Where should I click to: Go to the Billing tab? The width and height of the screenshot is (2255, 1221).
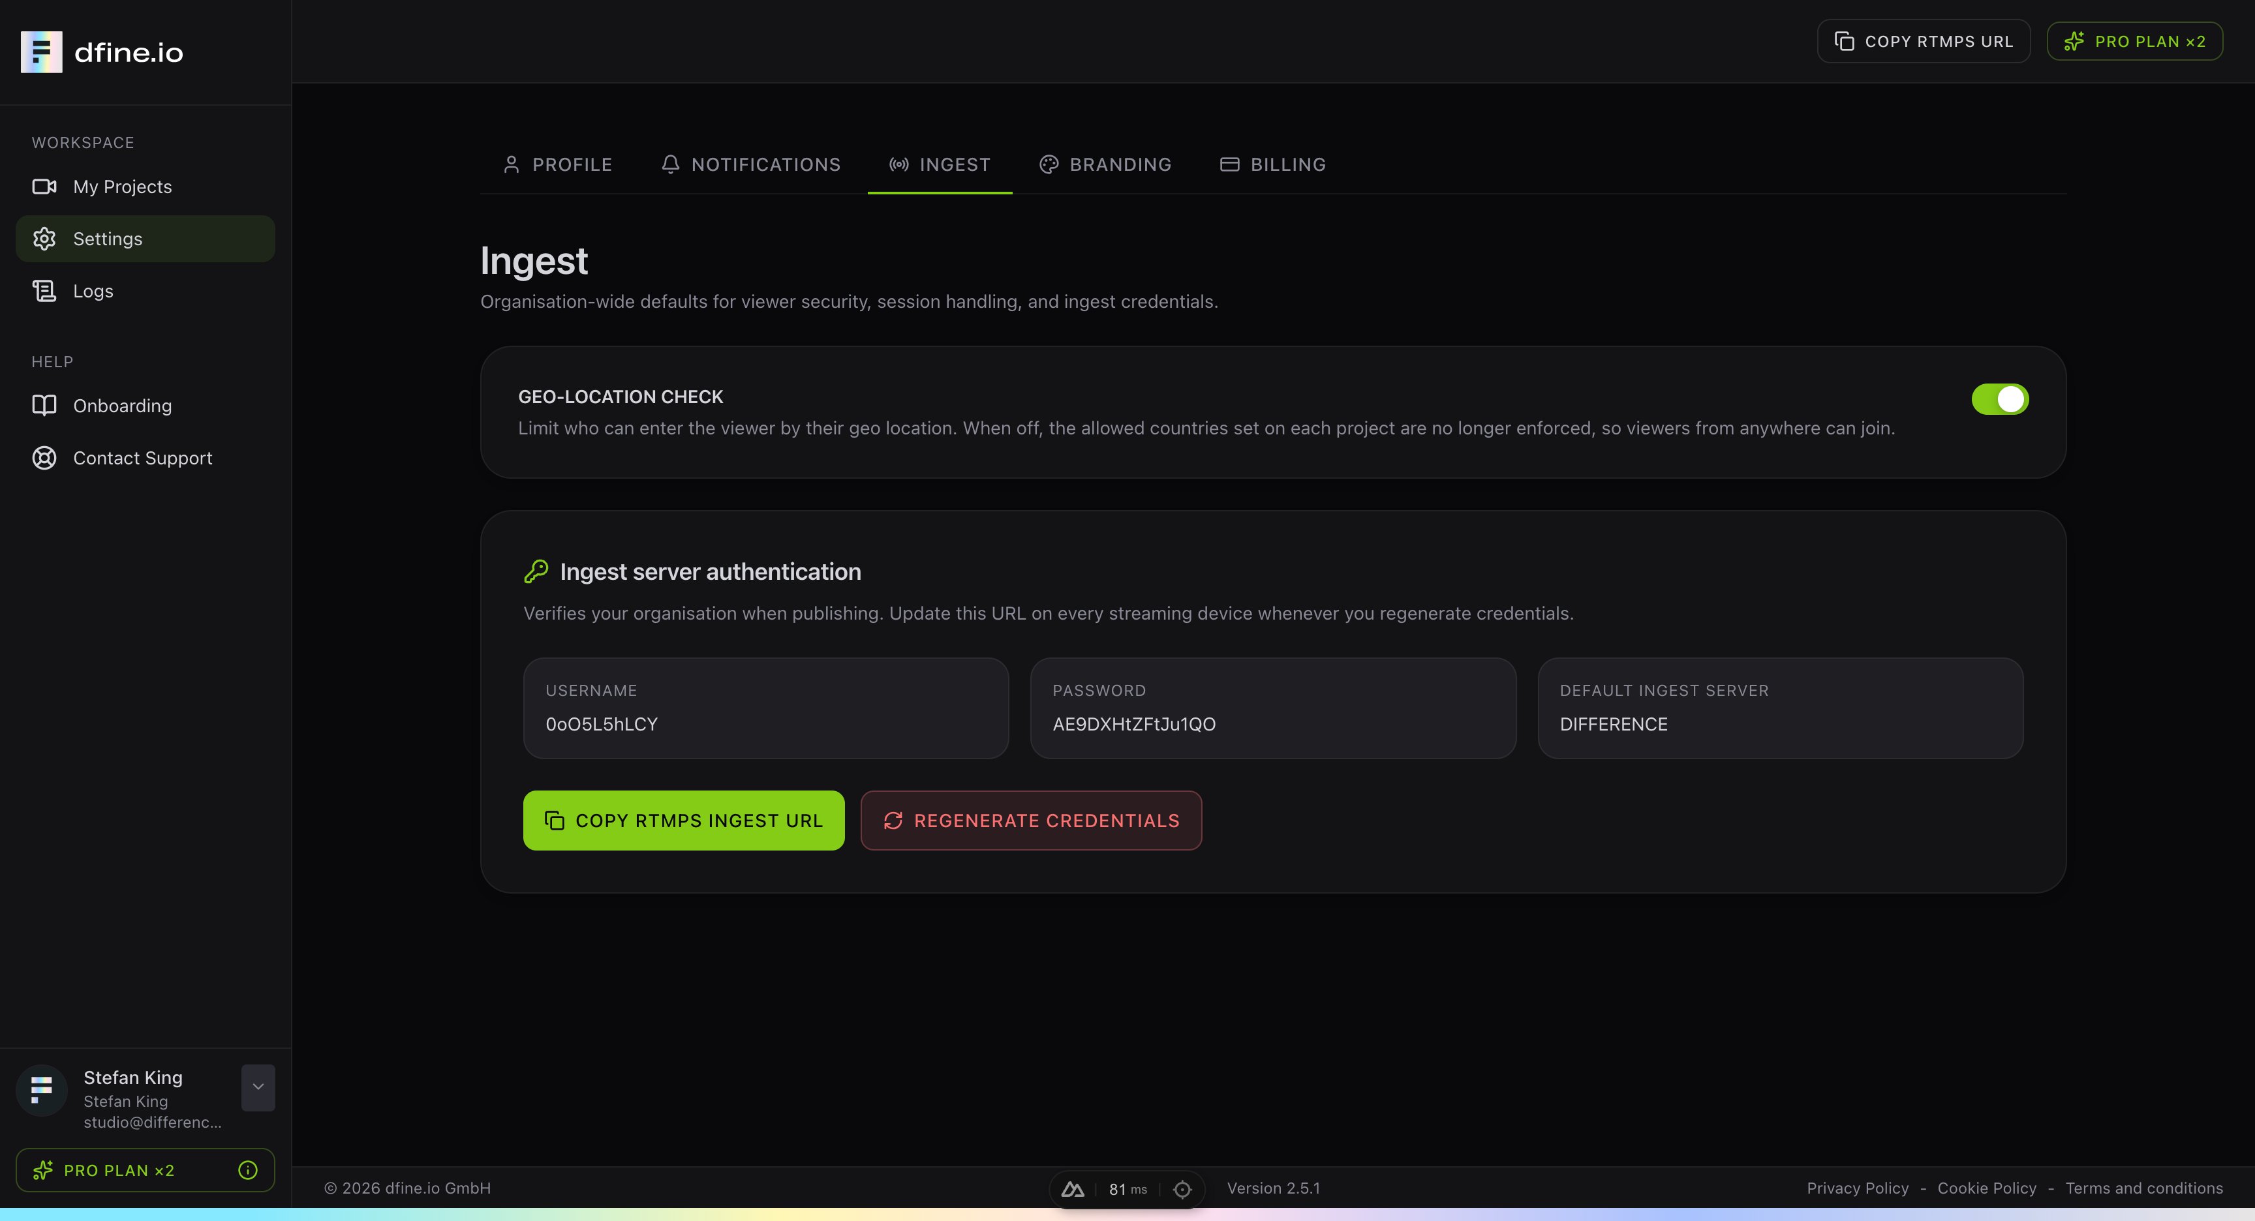(x=1273, y=164)
